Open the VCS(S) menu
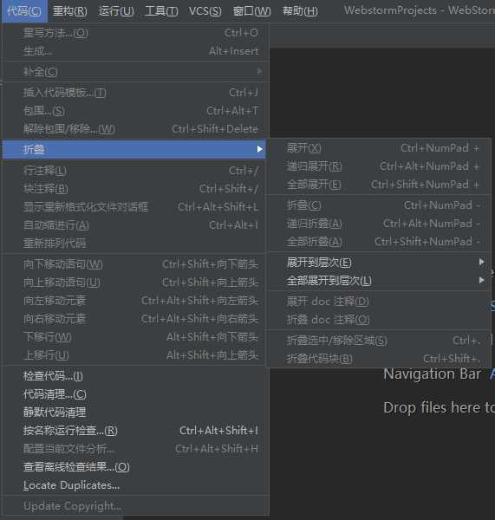 click(205, 11)
